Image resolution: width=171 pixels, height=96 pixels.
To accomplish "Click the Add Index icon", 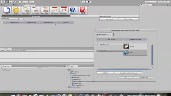I will coord(54,10).
